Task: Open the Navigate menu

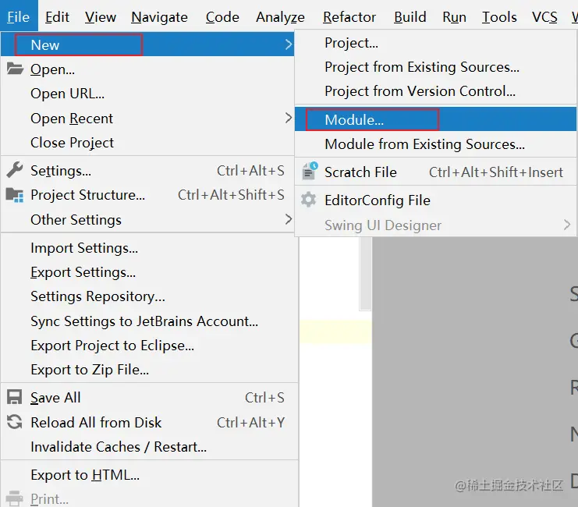Action: point(159,16)
